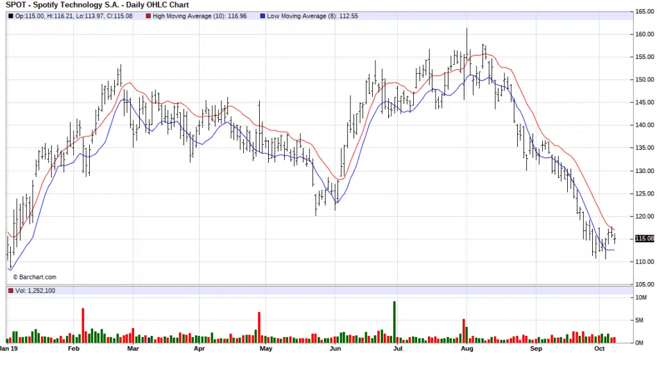Click the 105.00 price axis label
657x366 pixels.
pos(644,285)
